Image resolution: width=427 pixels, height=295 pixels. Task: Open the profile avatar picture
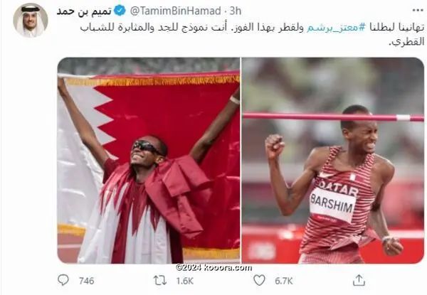tap(31, 20)
